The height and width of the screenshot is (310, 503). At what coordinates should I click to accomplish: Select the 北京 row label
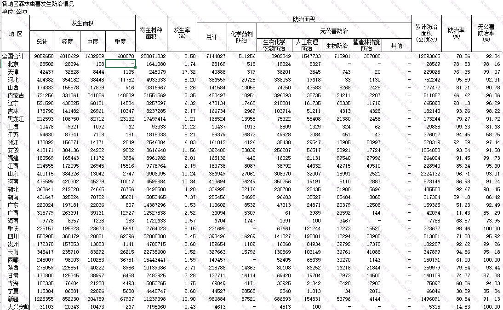pyautogui.click(x=13, y=64)
